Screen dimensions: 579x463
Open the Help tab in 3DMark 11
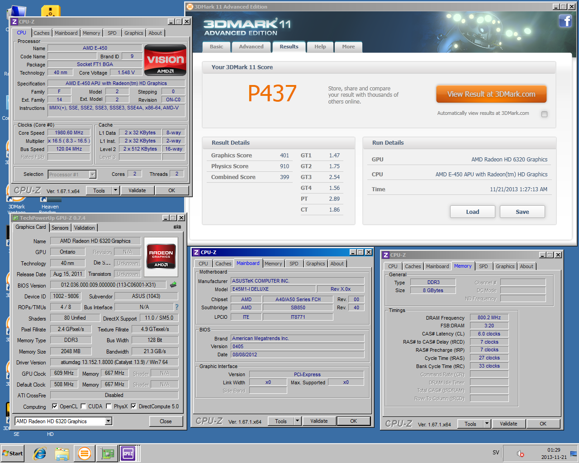pos(320,47)
